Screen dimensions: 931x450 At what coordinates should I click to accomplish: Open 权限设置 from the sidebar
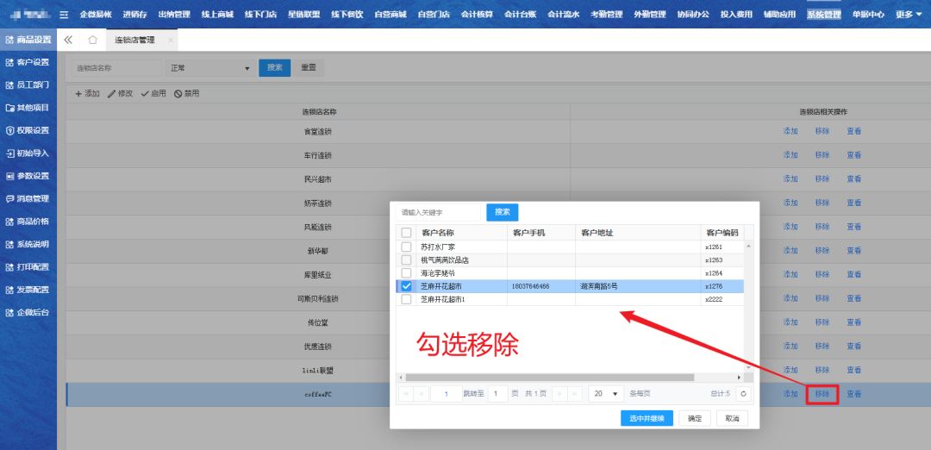[28, 130]
